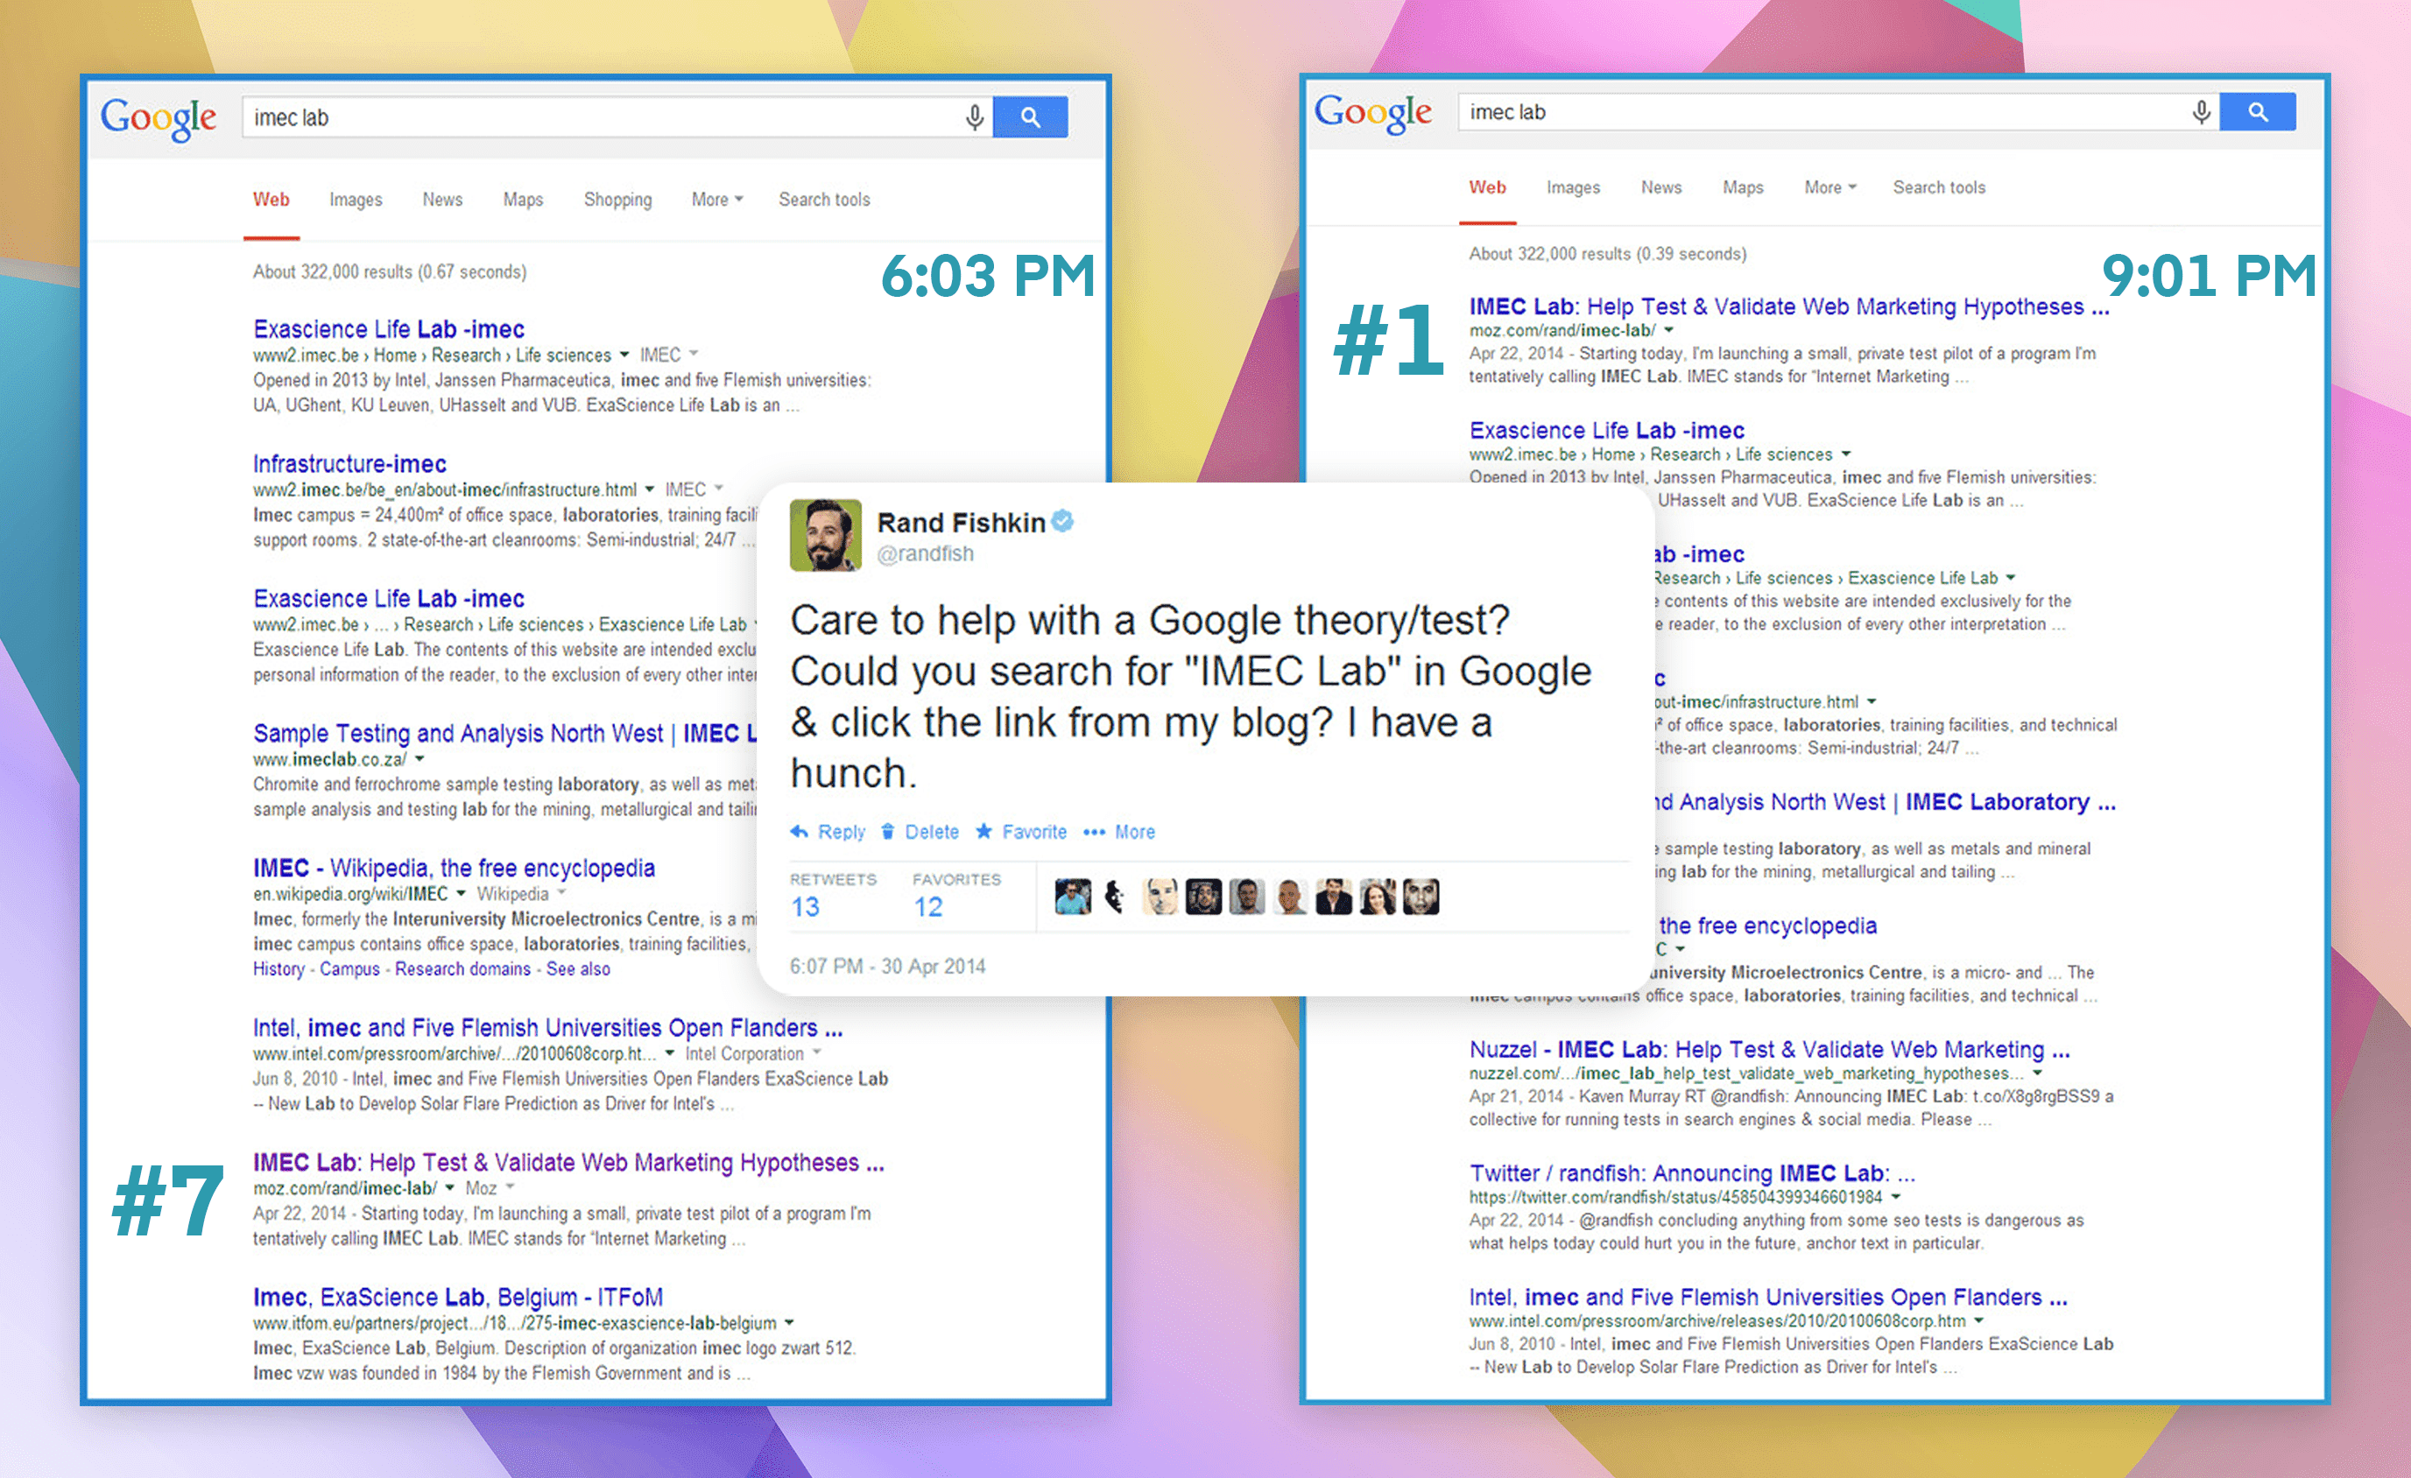Click See also sitelink under Wikipedia result
The height and width of the screenshot is (1478, 2411).
[578, 969]
